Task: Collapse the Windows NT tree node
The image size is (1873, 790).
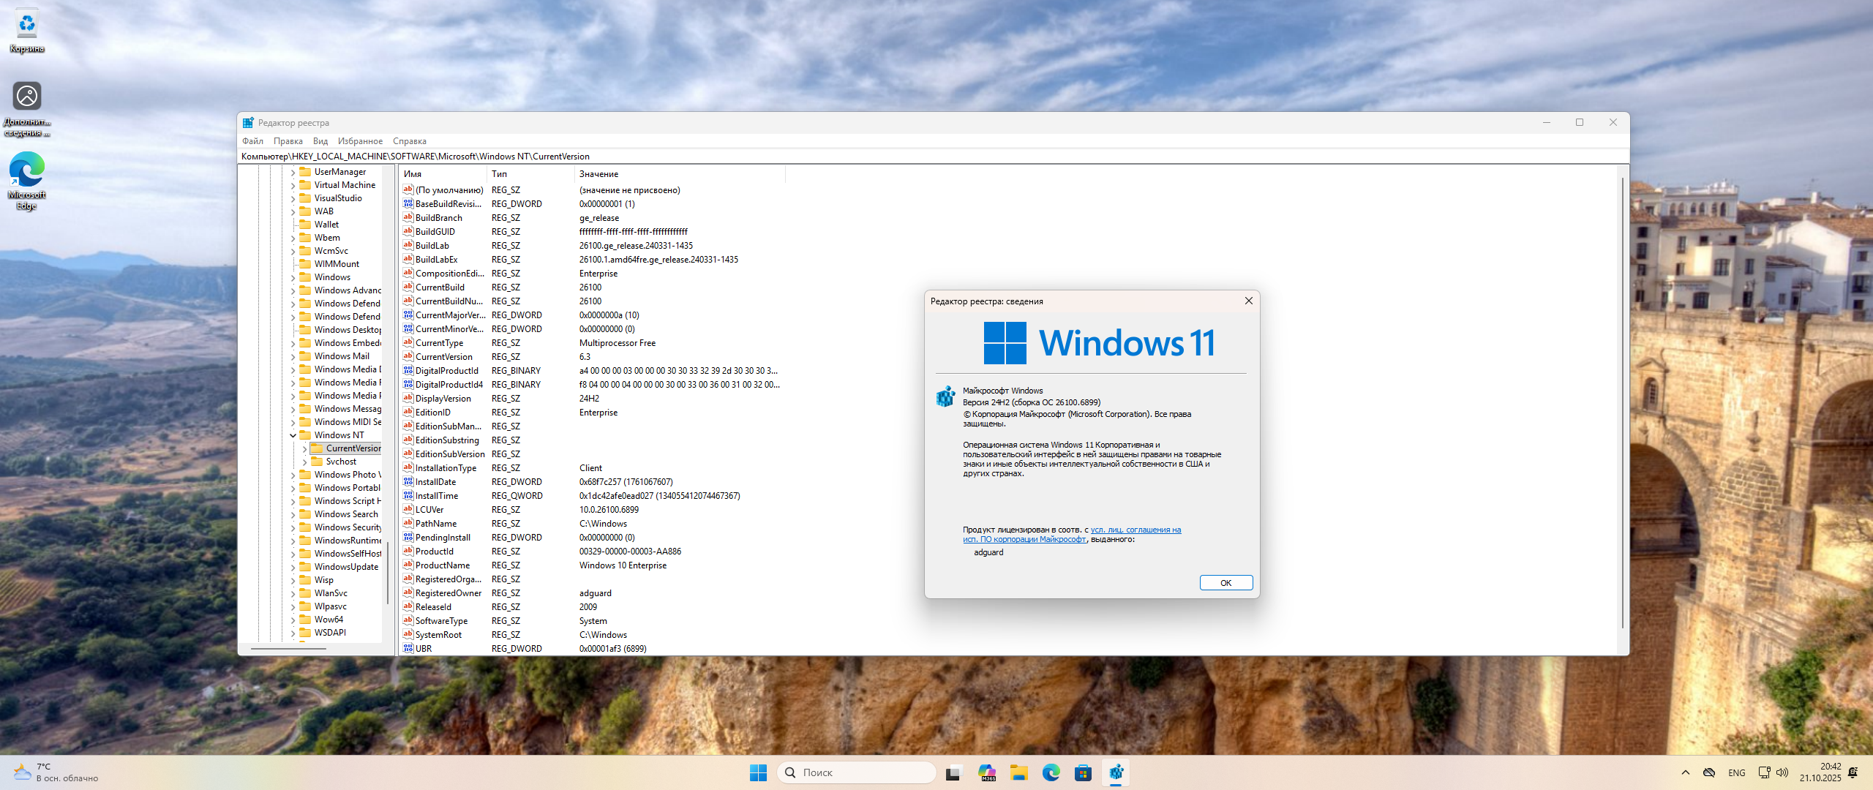Action: click(293, 435)
